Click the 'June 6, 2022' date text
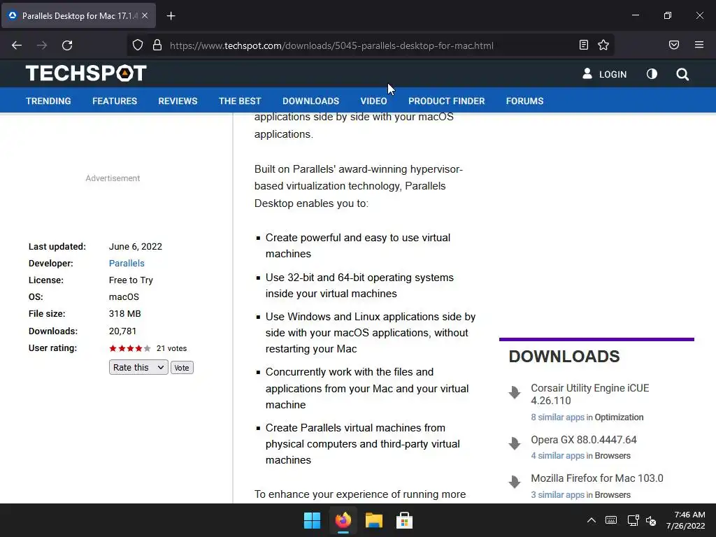The height and width of the screenshot is (537, 716). [x=135, y=247]
